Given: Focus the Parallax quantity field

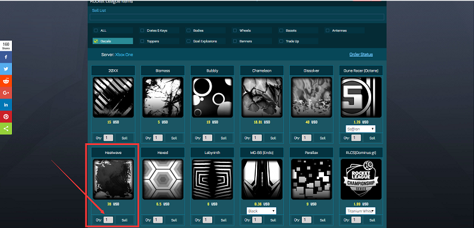Looking at the screenshot, I should 307,220.
